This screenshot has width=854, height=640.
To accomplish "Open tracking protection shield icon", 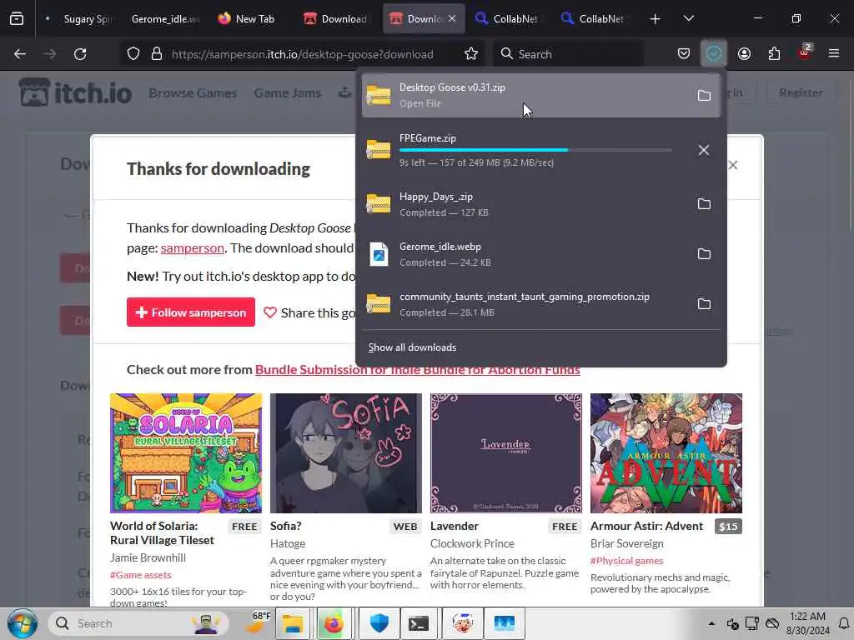I will [133, 54].
